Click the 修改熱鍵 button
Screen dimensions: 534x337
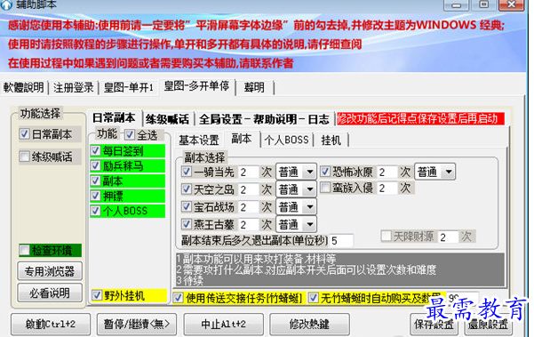click(x=309, y=324)
